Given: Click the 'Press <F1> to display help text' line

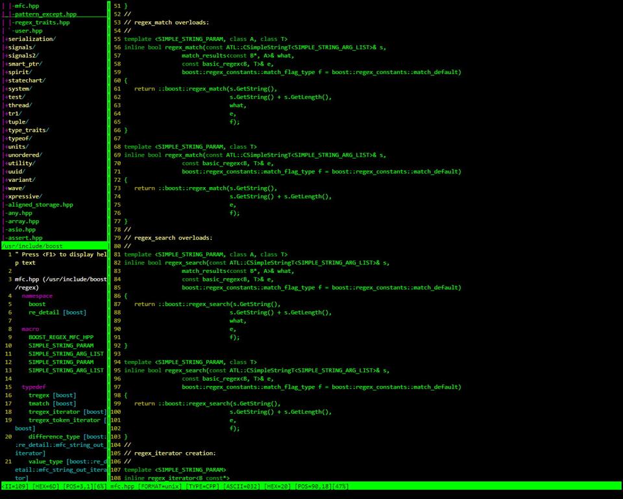Looking at the screenshot, I should (x=61, y=259).
